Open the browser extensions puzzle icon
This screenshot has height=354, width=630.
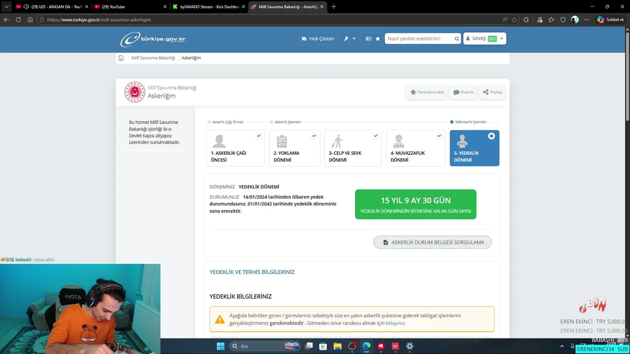coord(526,20)
